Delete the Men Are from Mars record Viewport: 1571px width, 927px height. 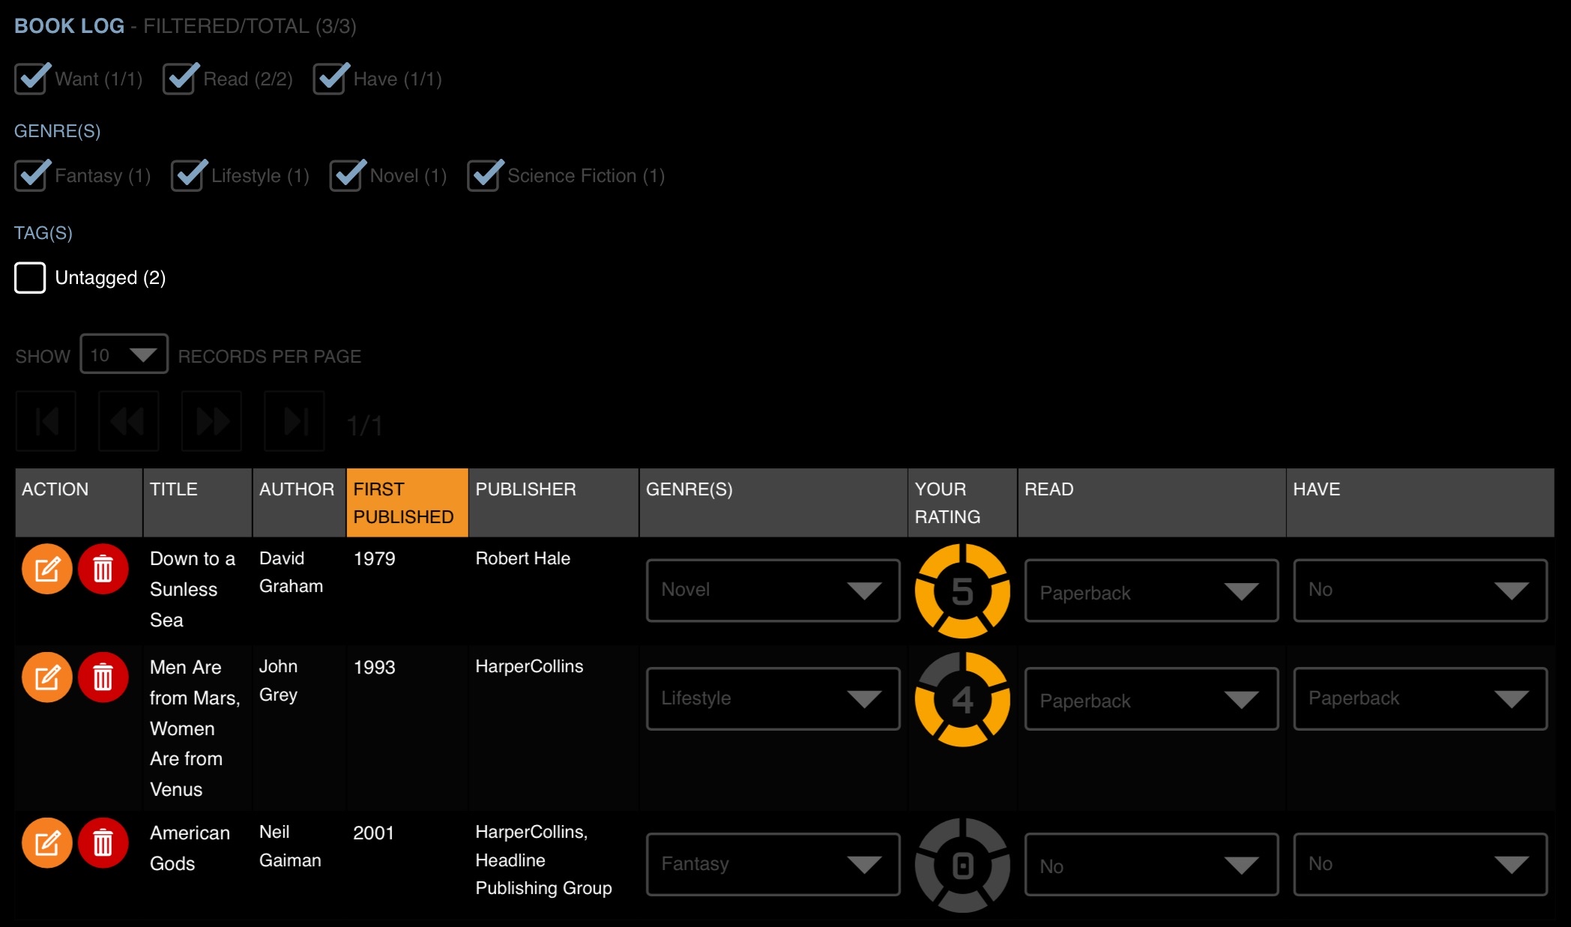[103, 677]
